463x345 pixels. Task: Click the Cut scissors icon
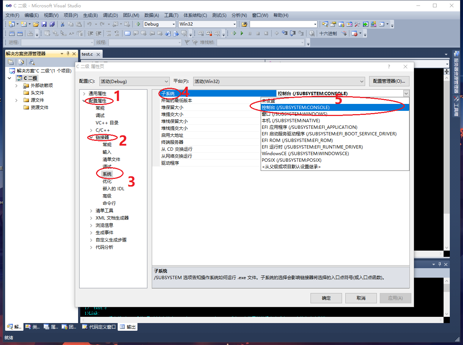(x=62, y=24)
